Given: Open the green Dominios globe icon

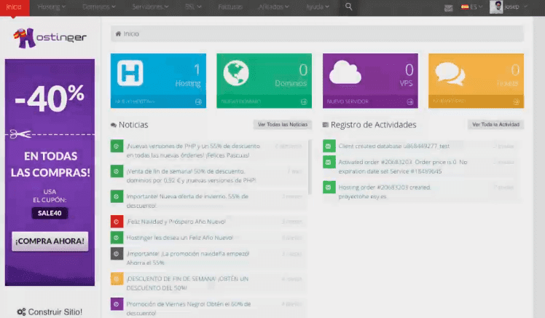Looking at the screenshot, I should pyautogui.click(x=236, y=73).
